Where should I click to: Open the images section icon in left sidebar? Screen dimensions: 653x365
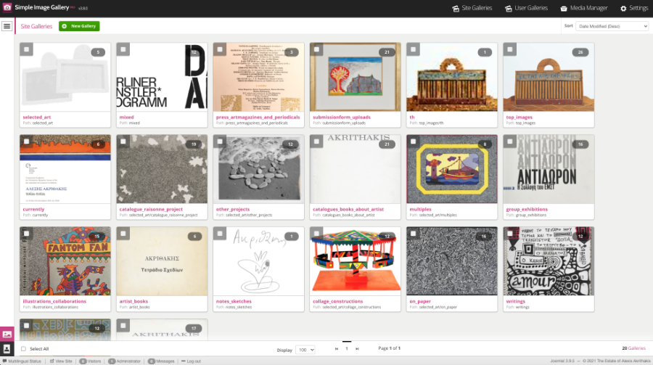tap(7, 335)
